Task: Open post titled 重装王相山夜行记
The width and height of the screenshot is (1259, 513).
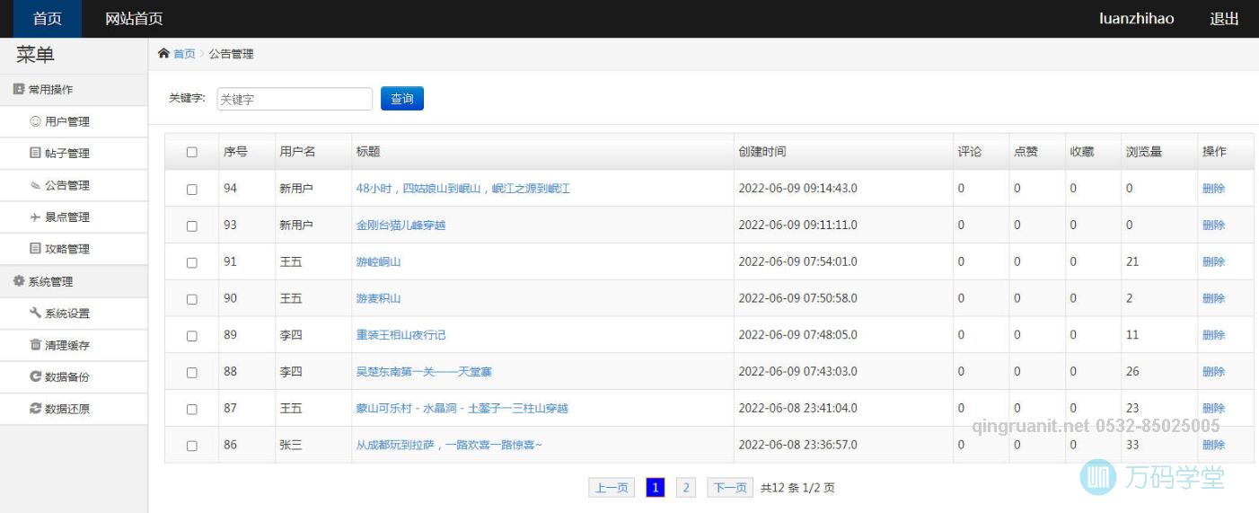Action: [x=401, y=335]
